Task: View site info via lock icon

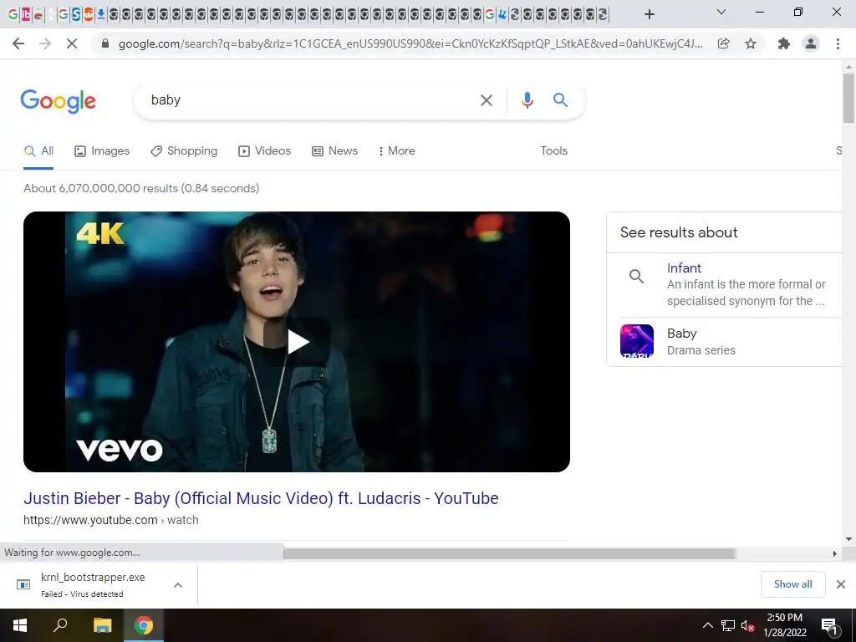Action: [x=105, y=43]
